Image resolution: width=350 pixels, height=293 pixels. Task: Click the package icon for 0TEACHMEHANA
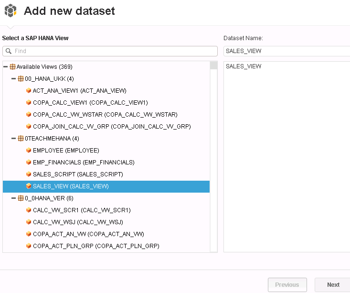pyautogui.click(x=21, y=138)
